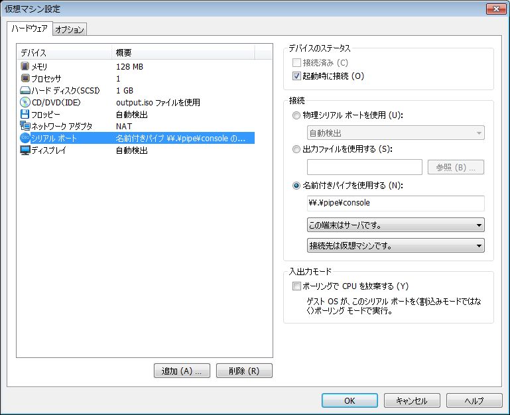Open the 接続先は仮想マシンです dropdown
Viewport: 510px width, 415px height.
tap(395, 245)
